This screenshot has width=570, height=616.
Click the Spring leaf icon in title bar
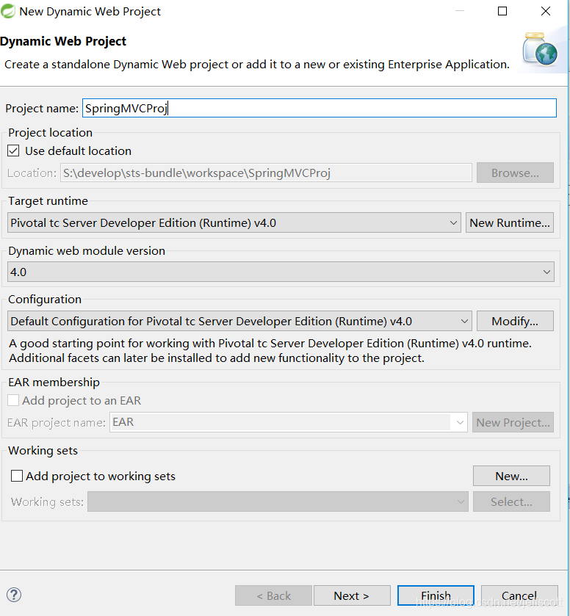(x=7, y=11)
